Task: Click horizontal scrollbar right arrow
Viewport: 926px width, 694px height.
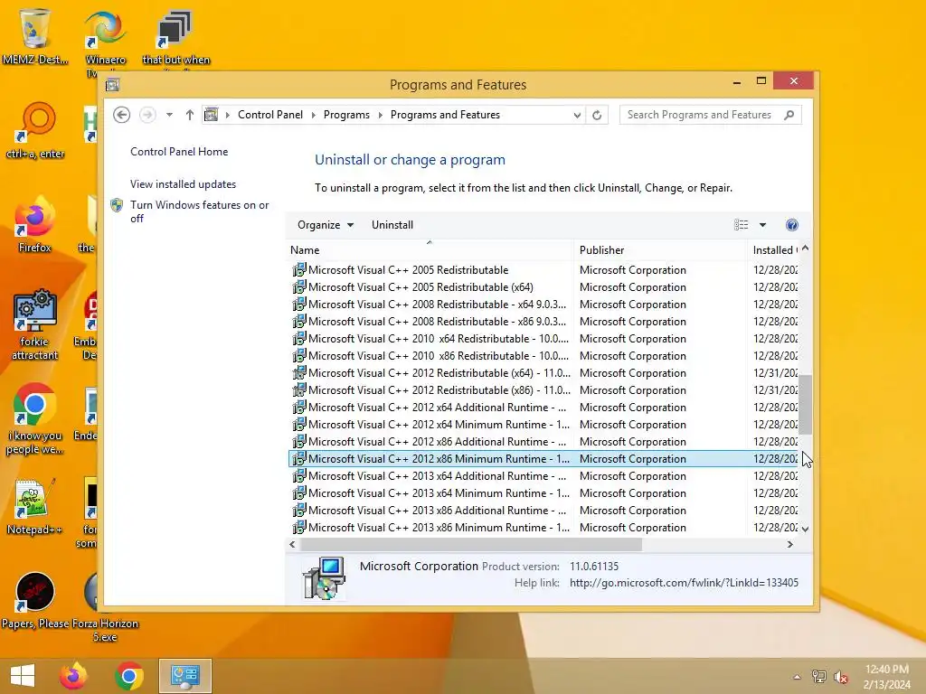Action: 790,544
